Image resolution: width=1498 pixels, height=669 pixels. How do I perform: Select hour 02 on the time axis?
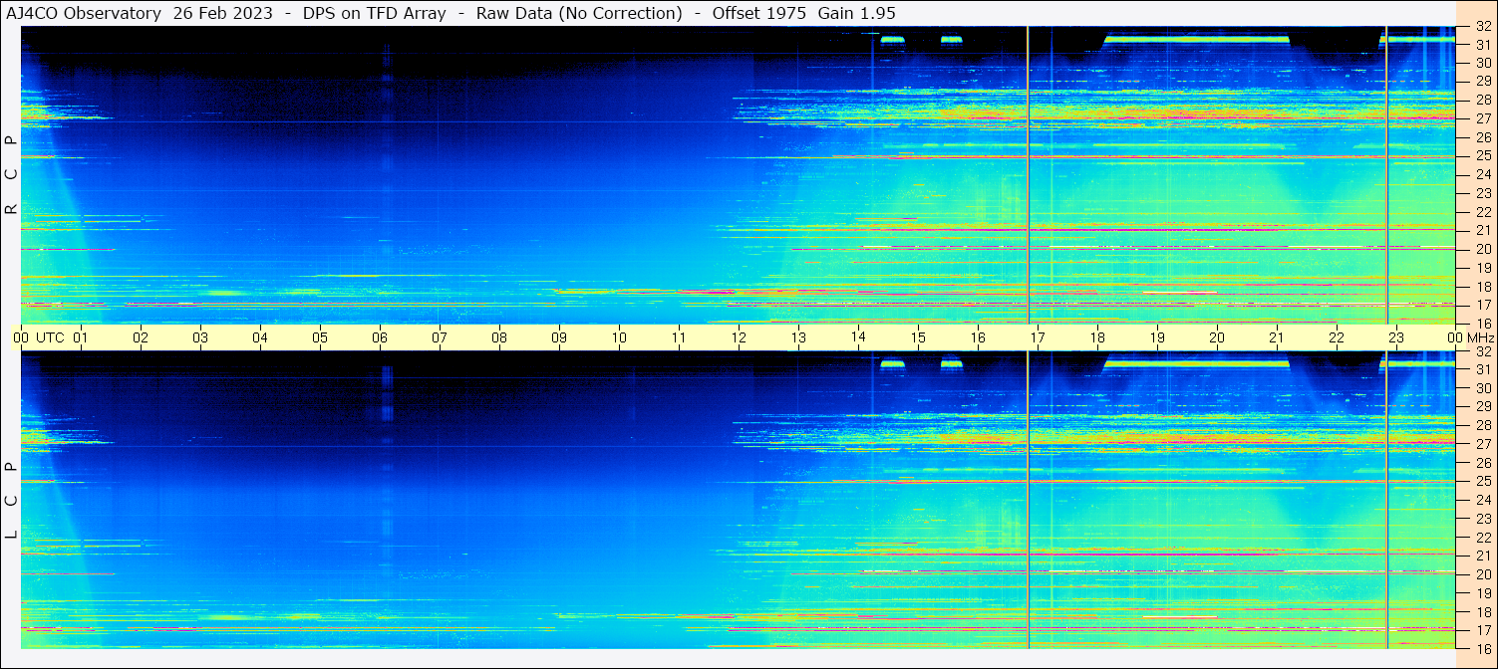coord(141,337)
